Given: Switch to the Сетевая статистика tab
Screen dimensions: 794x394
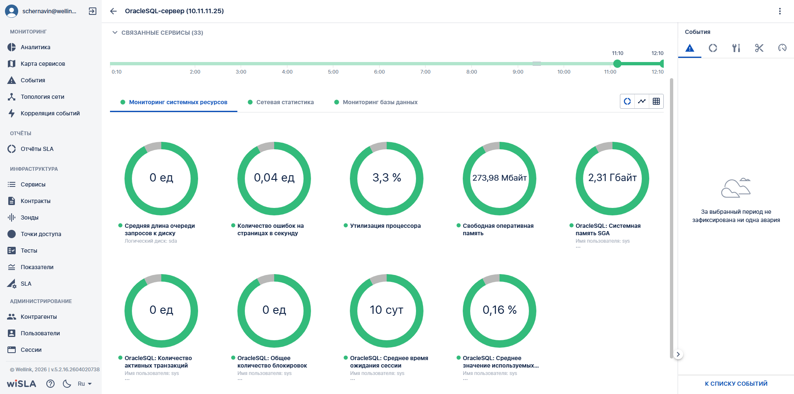Looking at the screenshot, I should coord(281,102).
